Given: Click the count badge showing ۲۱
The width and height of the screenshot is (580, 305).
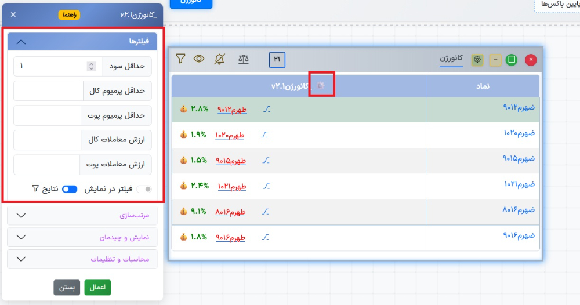Looking at the screenshot, I should click(277, 59).
